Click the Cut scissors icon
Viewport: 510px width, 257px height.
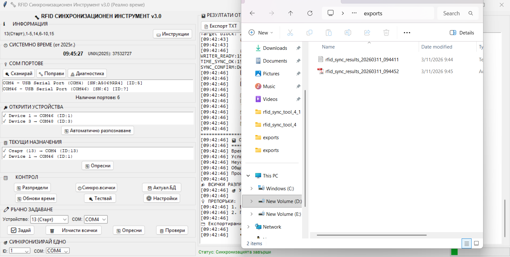pos(290,33)
